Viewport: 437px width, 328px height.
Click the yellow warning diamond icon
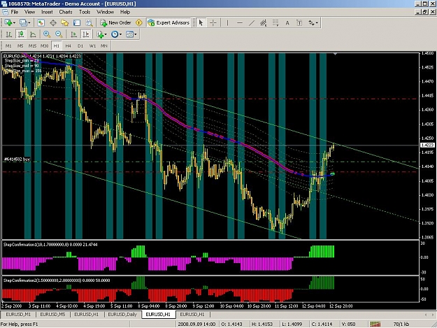(139, 23)
